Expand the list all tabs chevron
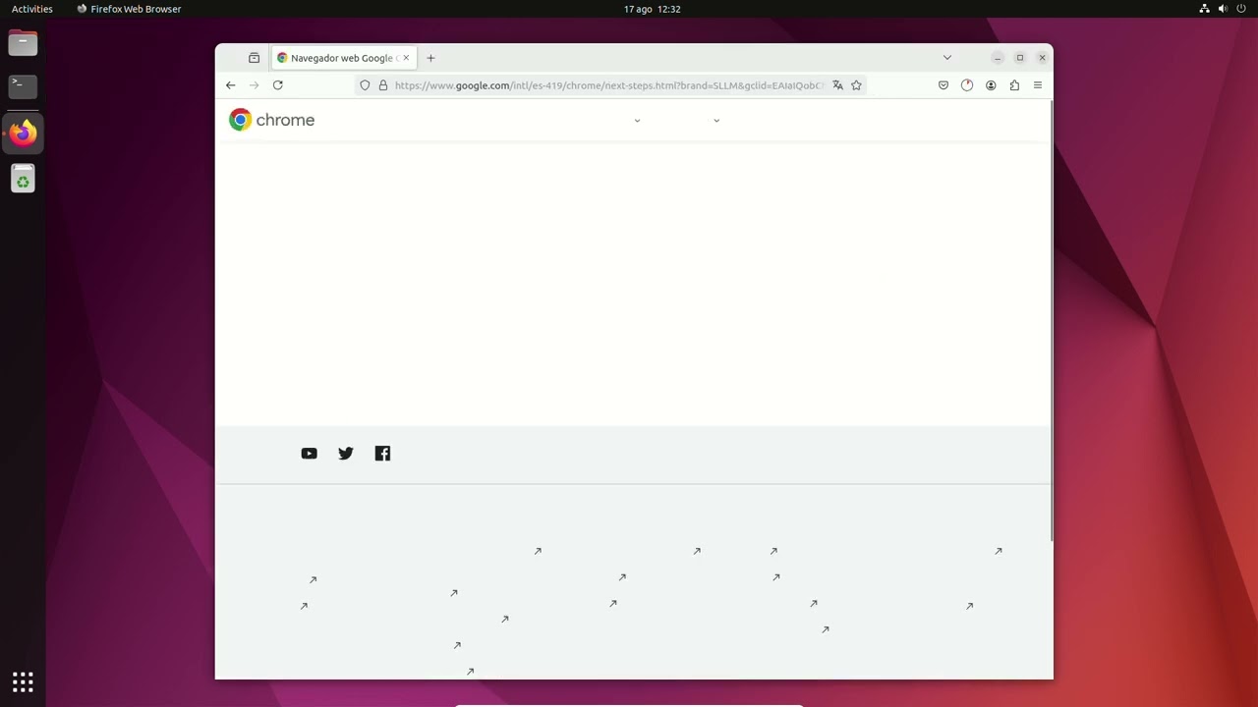This screenshot has height=707, width=1258. [x=947, y=58]
